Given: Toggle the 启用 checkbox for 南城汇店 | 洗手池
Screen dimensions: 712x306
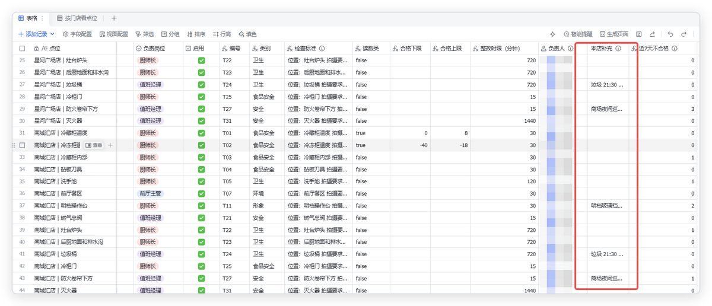Looking at the screenshot, I should click(201, 181).
